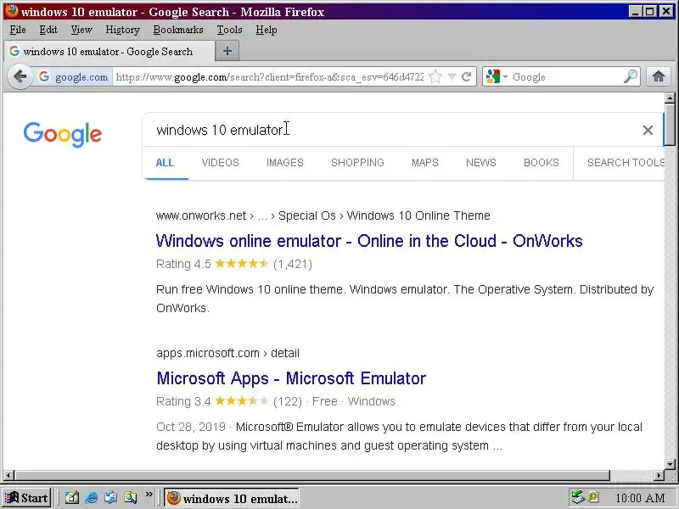Viewport: 679px width, 509px height.
Task: Open the URL history dropdown arrow
Action: pos(452,77)
